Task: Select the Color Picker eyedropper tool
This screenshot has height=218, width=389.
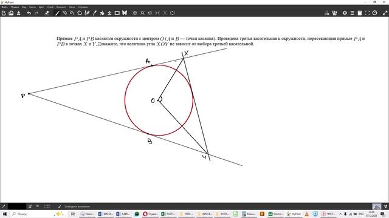Action: (x=95, y=13)
